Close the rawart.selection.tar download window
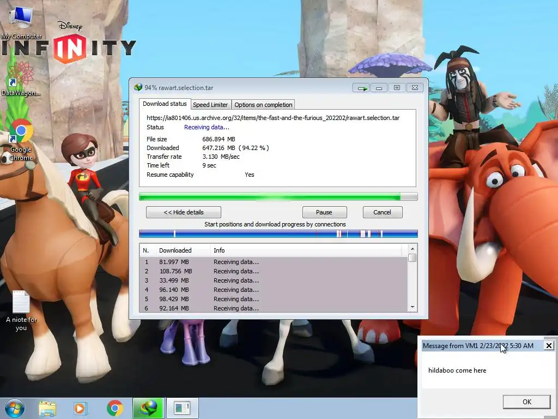 415,88
